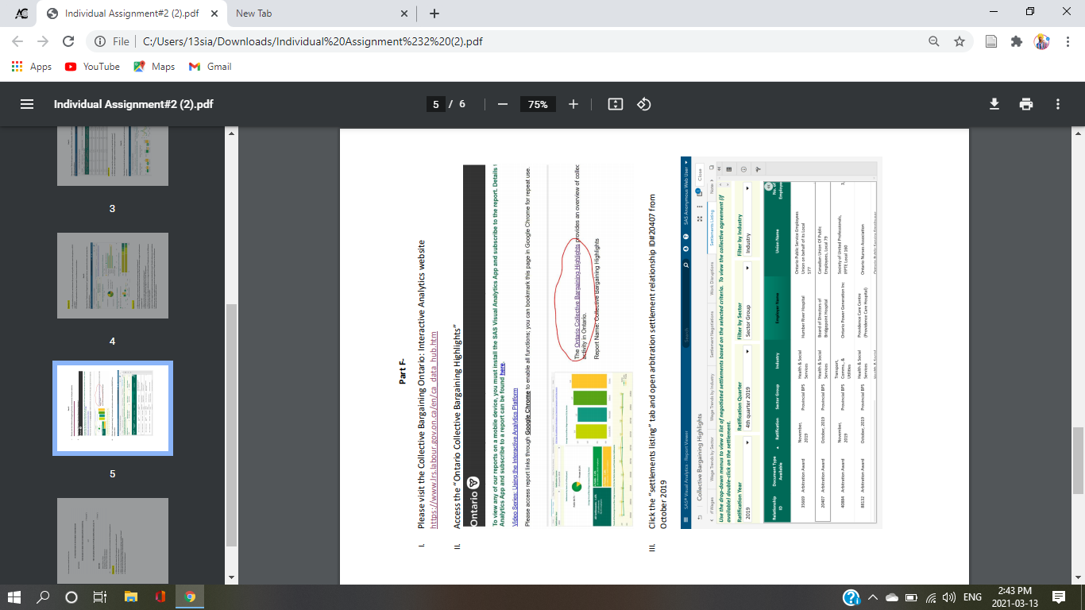Screen dimensions: 1085x610
Task: Open Task View on the taskbar
Action: tap(100, 596)
